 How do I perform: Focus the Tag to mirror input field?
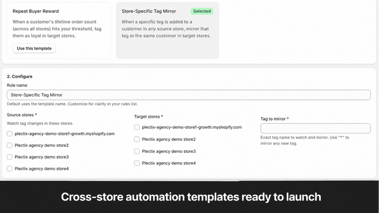pos(315,128)
